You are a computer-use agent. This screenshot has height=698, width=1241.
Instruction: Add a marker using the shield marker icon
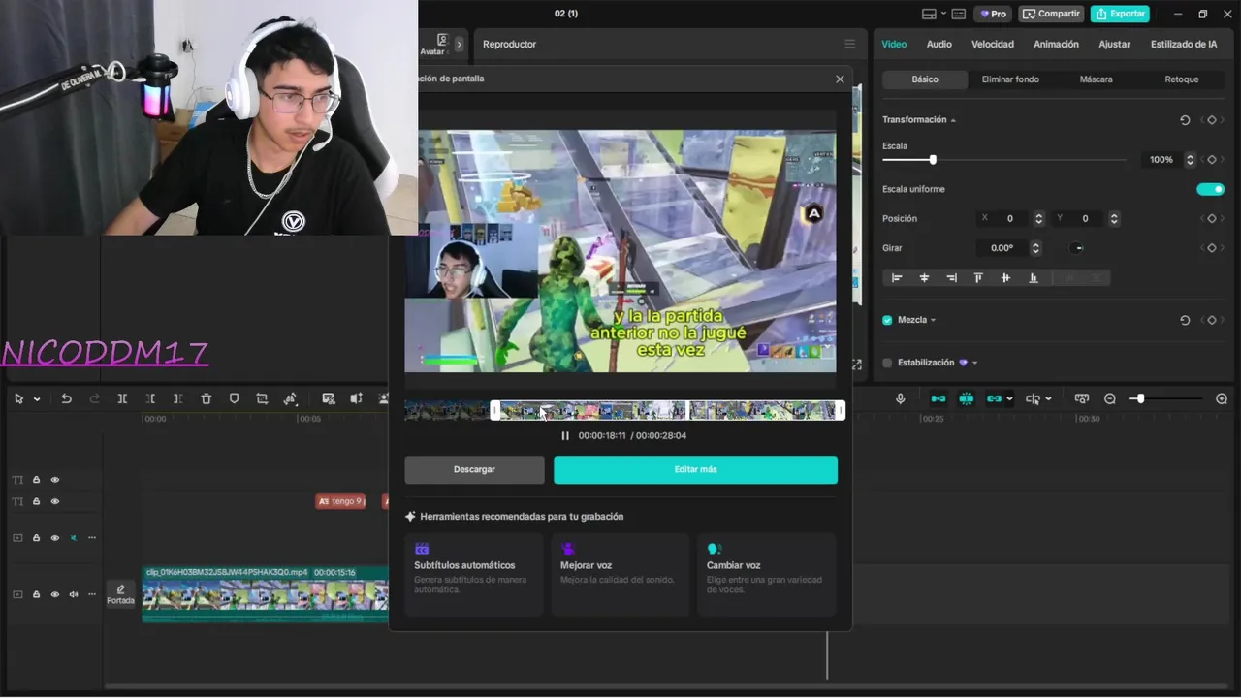click(234, 398)
